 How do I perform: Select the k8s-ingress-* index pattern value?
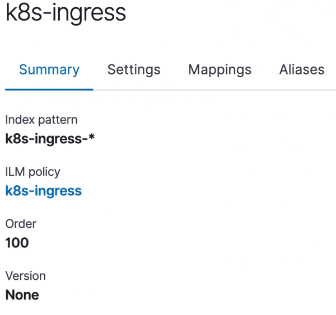click(x=50, y=139)
